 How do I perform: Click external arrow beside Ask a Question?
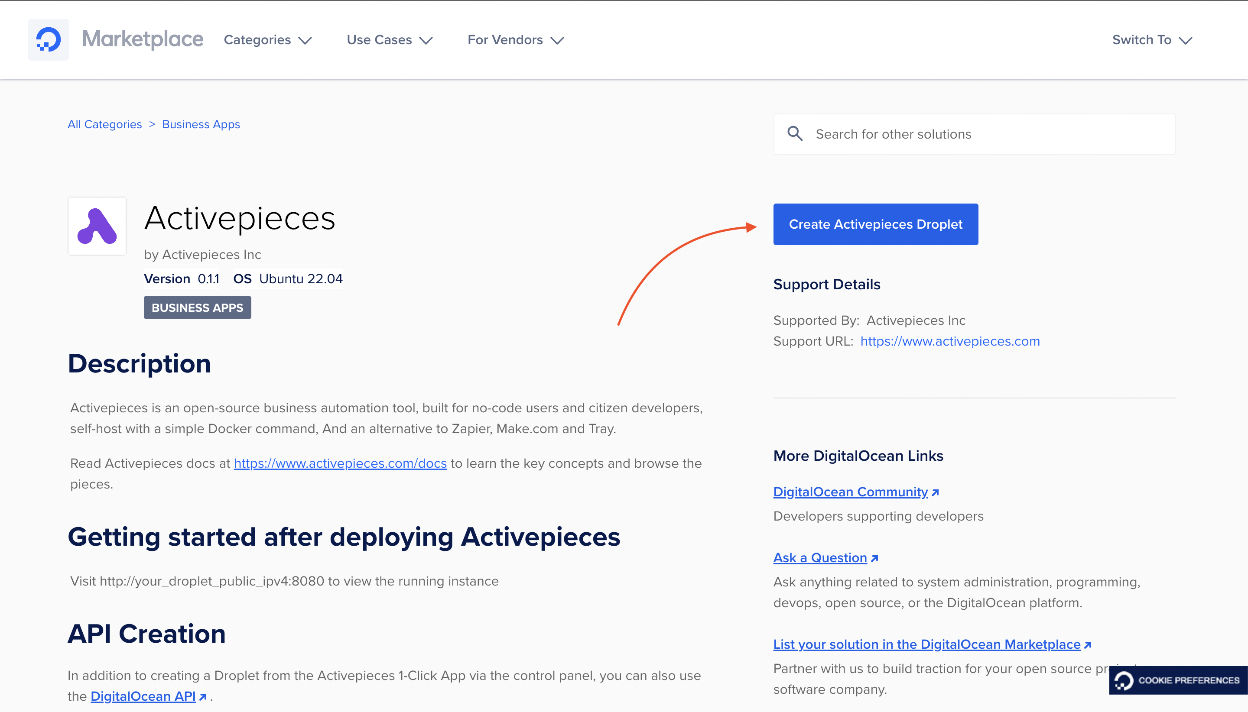coord(875,558)
